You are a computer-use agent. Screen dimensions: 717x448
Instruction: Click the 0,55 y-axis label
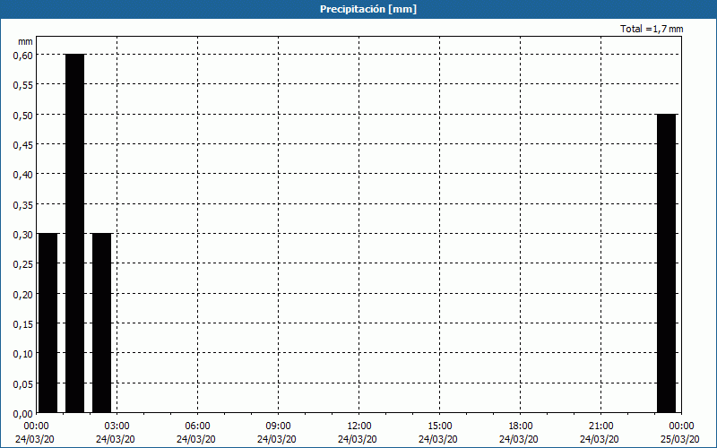(23, 85)
